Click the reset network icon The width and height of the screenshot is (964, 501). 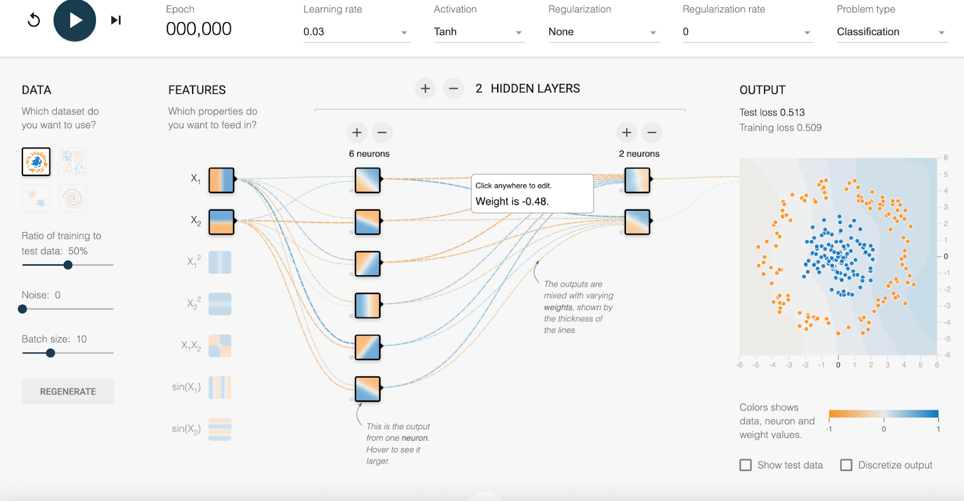[x=34, y=20]
